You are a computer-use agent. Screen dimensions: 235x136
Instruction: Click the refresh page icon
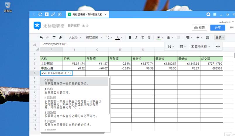pyautogui.click(x=40, y=14)
